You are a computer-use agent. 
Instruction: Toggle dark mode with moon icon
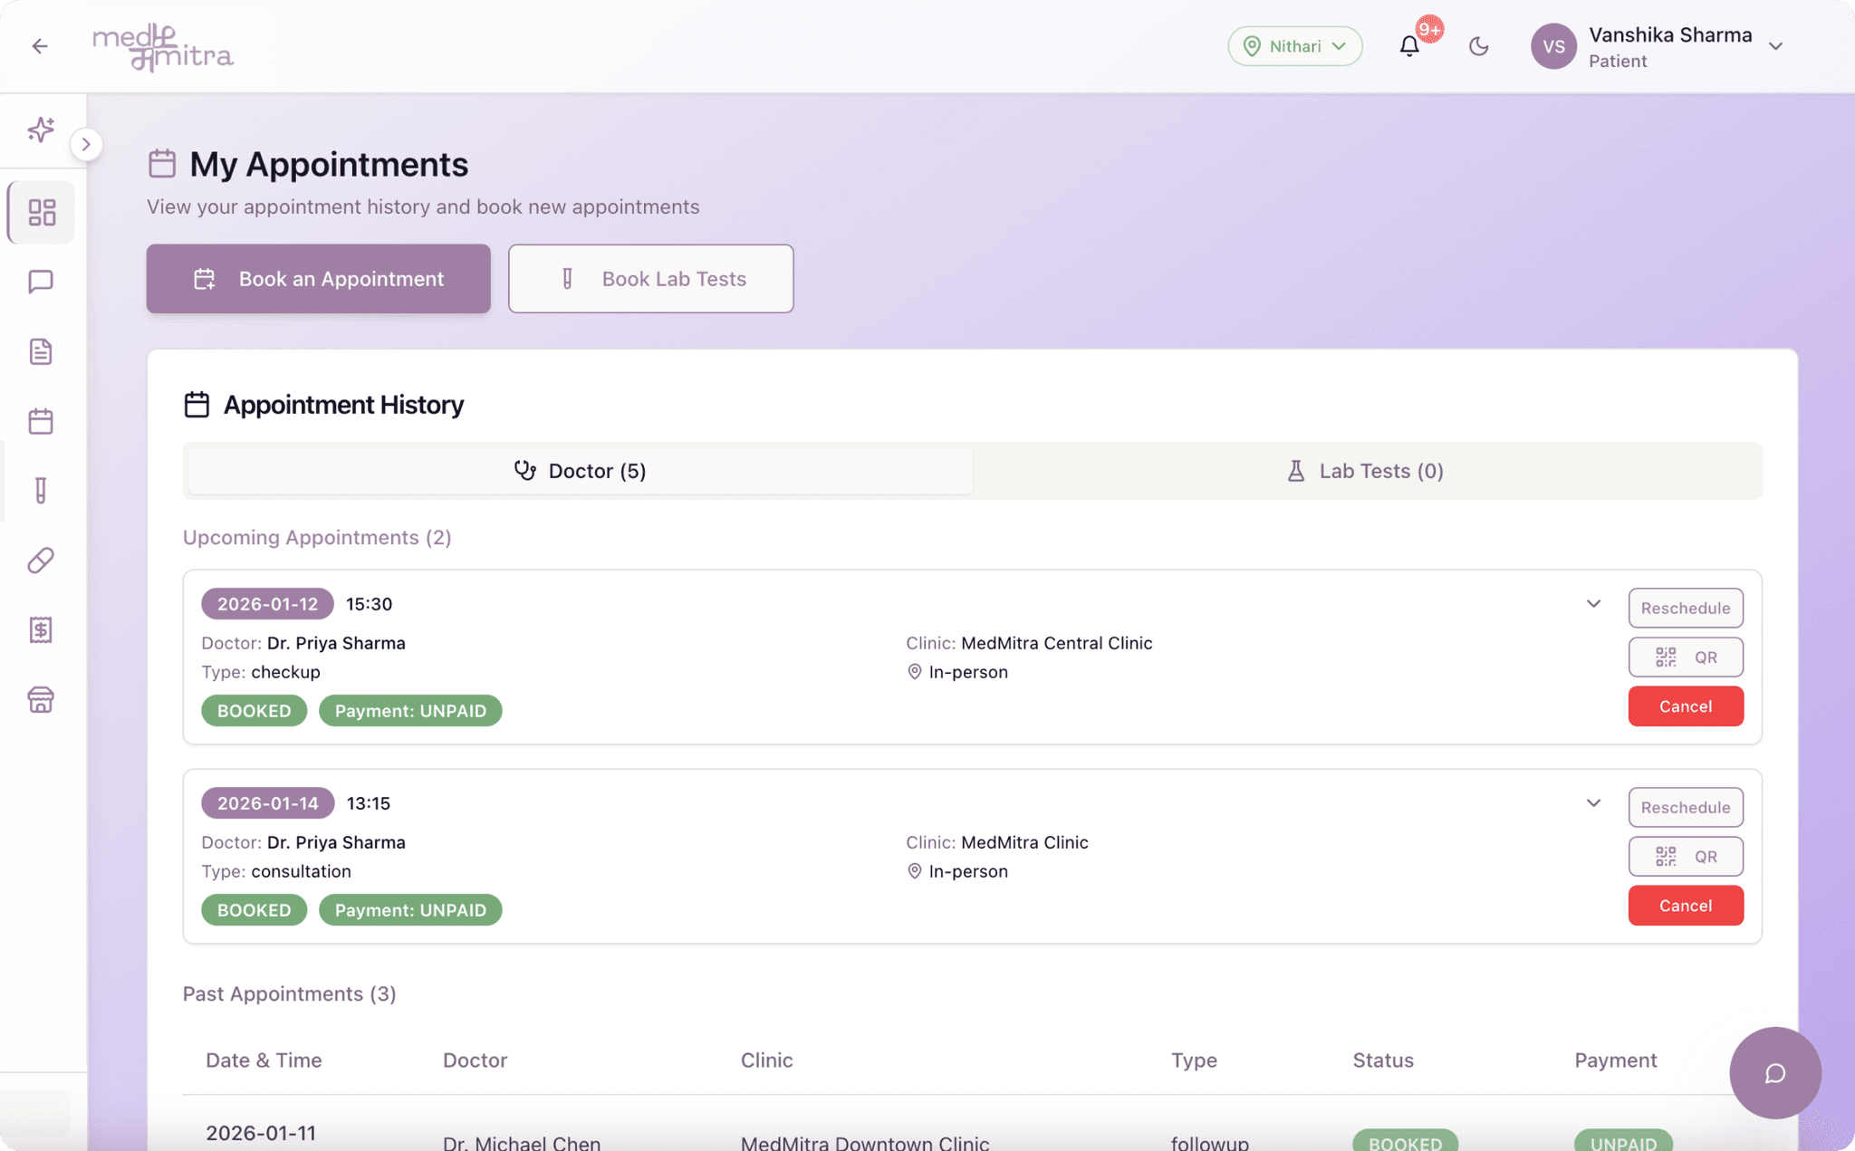coord(1478,46)
